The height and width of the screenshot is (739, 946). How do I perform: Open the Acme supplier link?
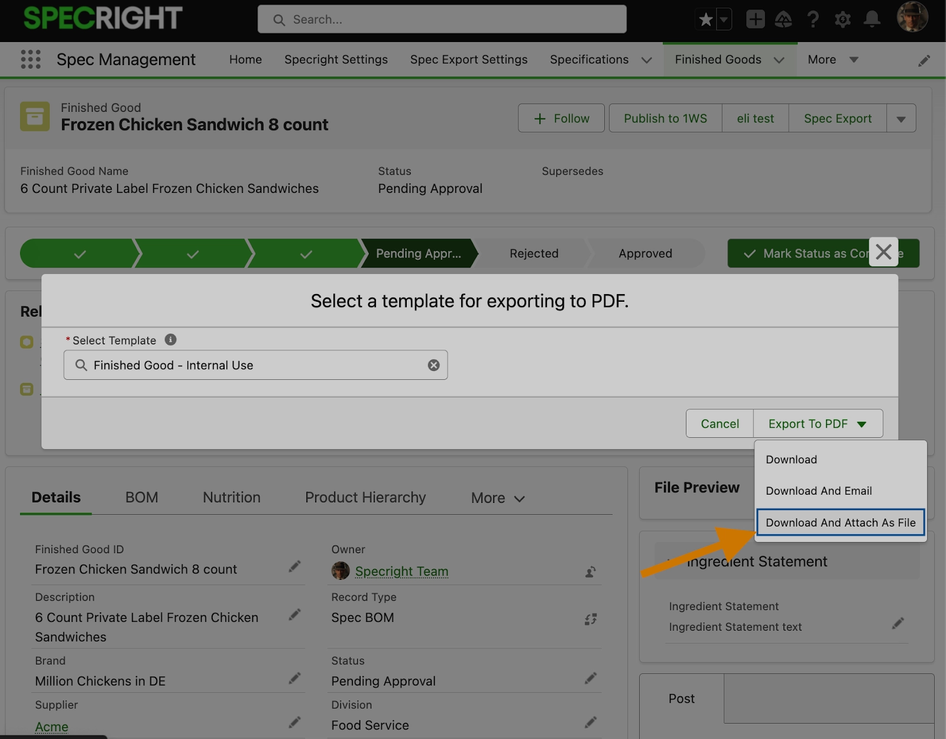[51, 727]
